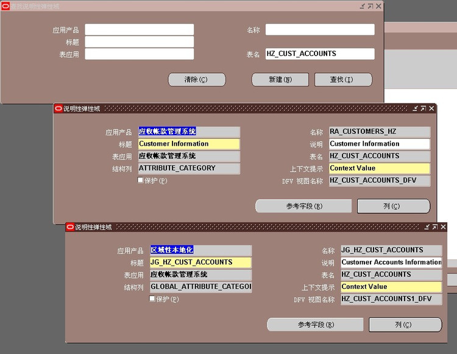The height and width of the screenshot is (354, 457).
Task: Select 区域性本地化 application field
Action: pyautogui.click(x=201, y=250)
